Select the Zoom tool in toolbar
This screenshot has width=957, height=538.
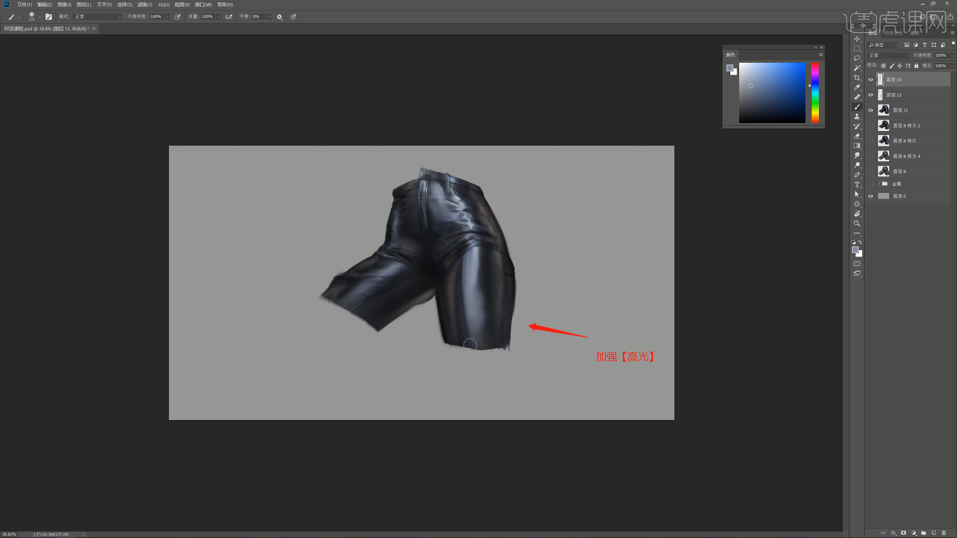pos(857,223)
